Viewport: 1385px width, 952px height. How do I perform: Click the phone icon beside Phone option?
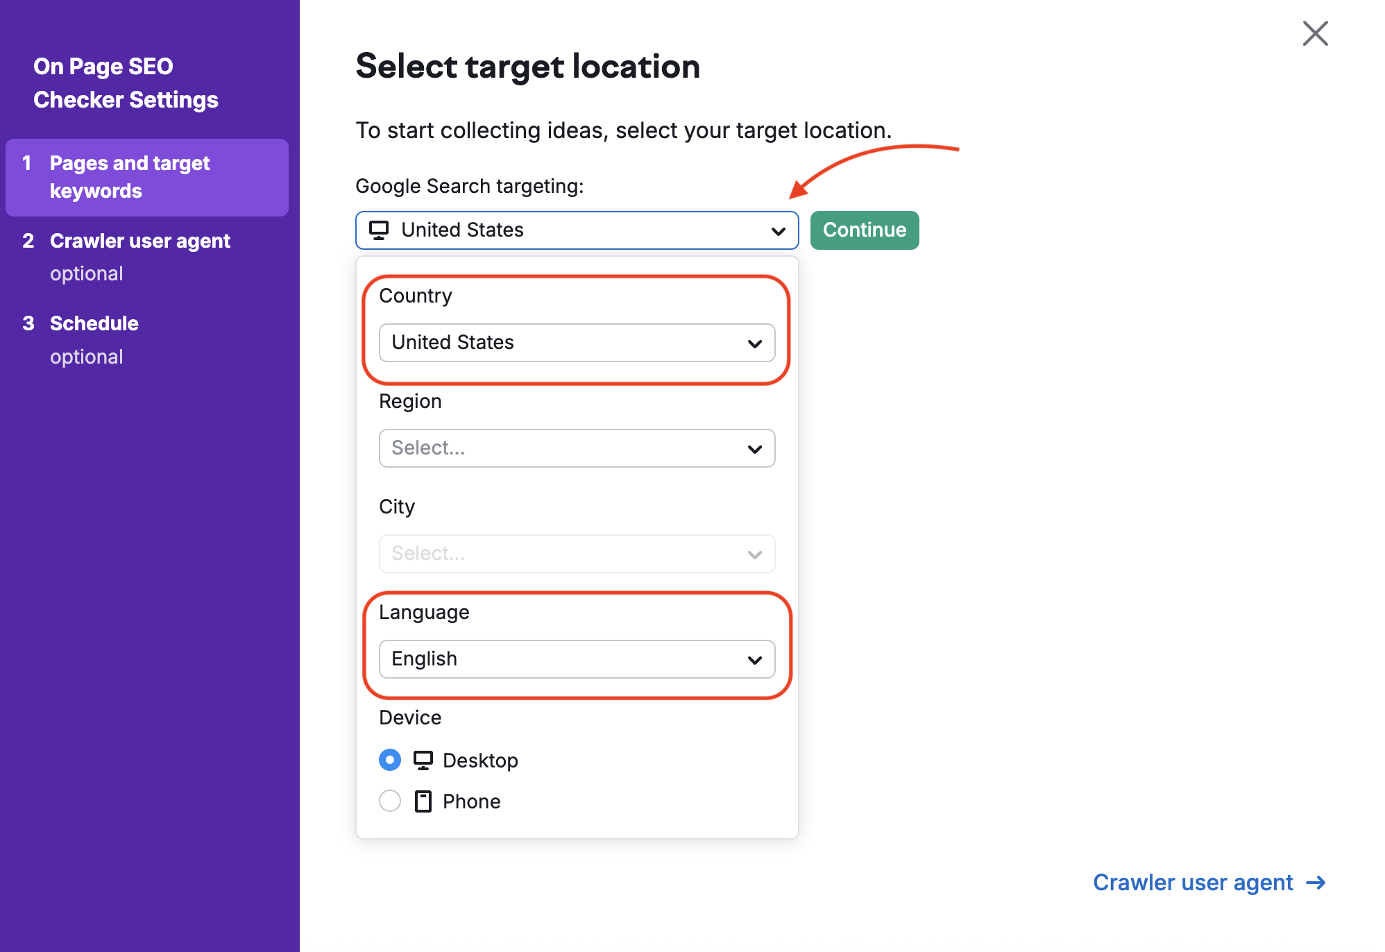pyautogui.click(x=422, y=801)
